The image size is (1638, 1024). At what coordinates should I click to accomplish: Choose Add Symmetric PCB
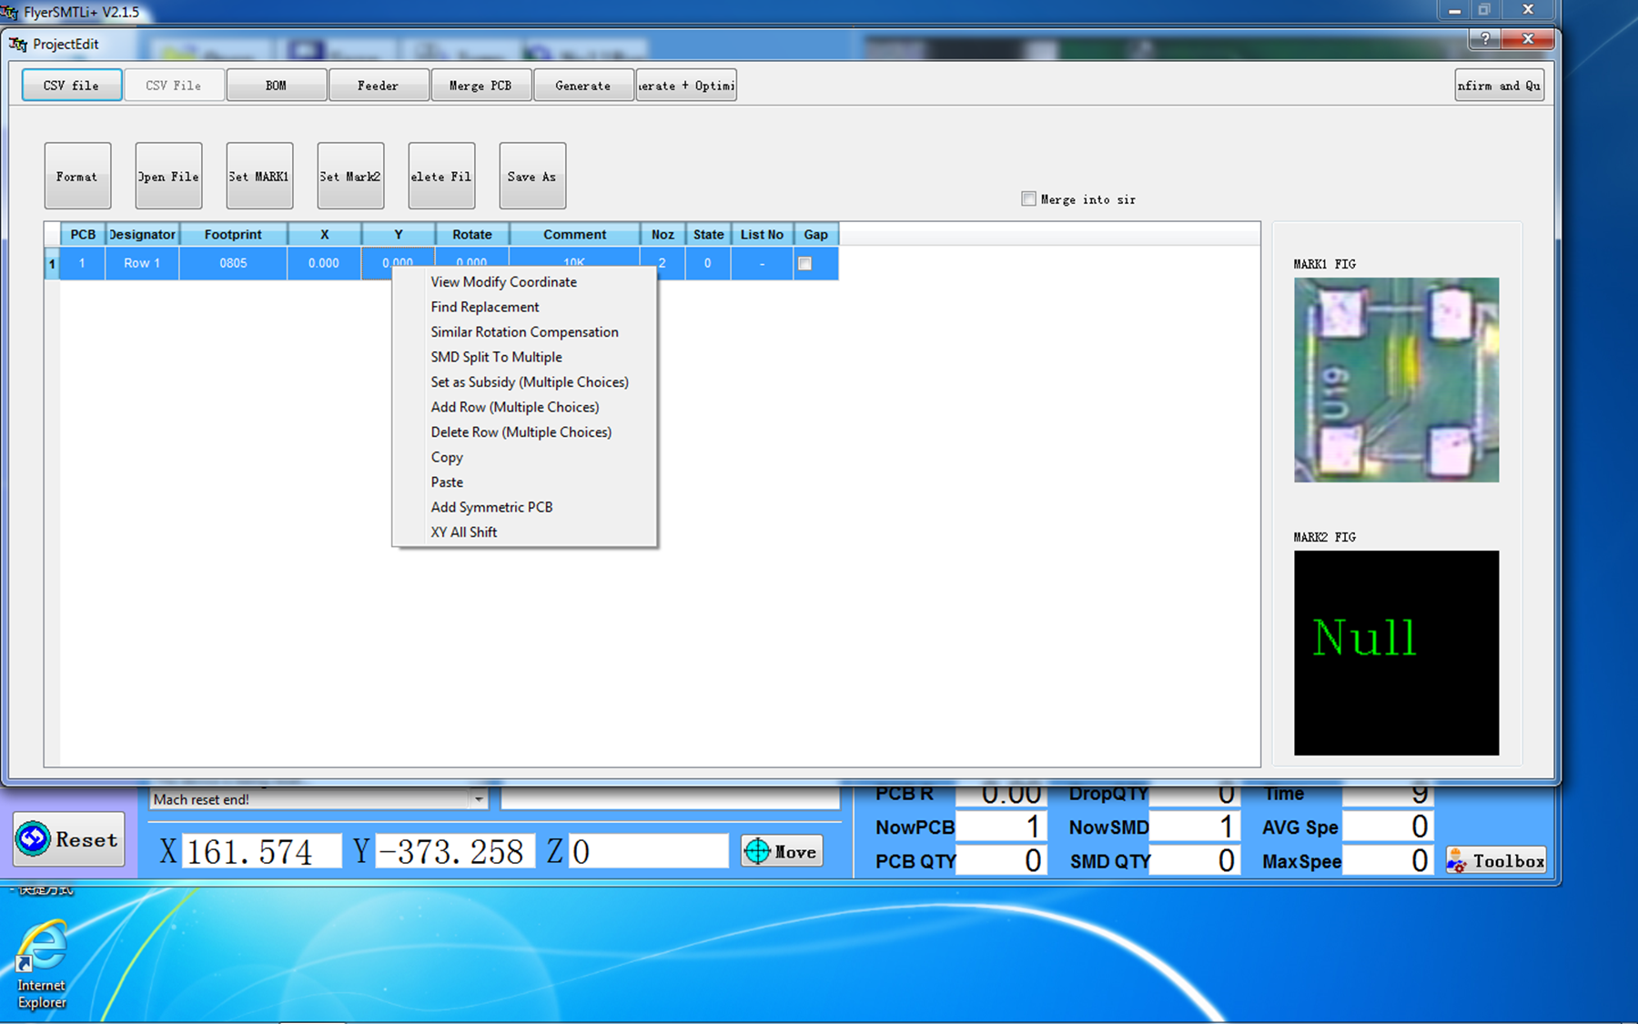tap(491, 507)
